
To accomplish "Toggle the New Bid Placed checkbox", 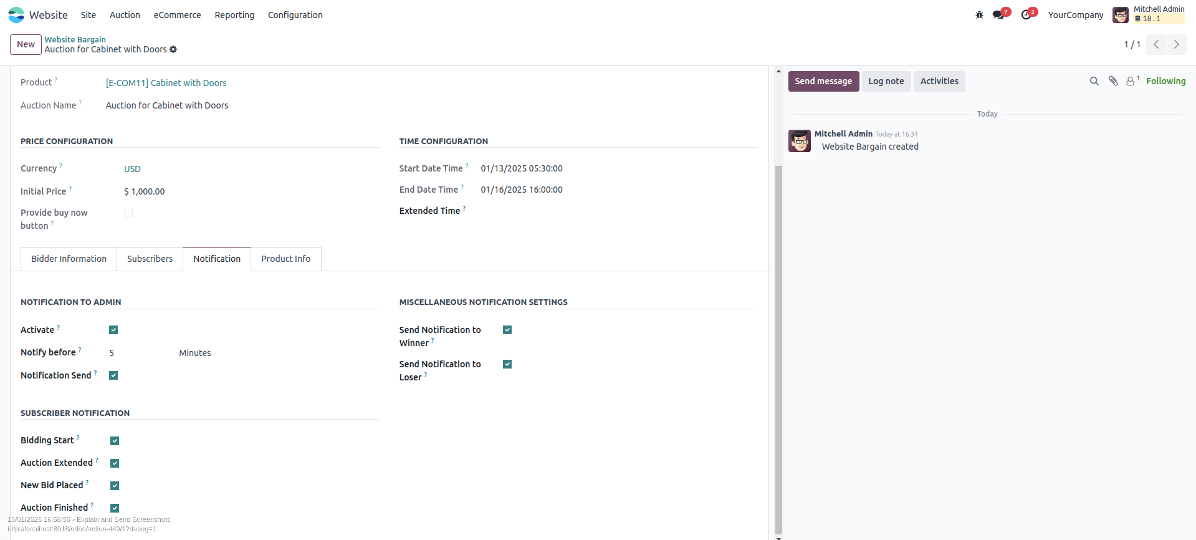I will [115, 486].
